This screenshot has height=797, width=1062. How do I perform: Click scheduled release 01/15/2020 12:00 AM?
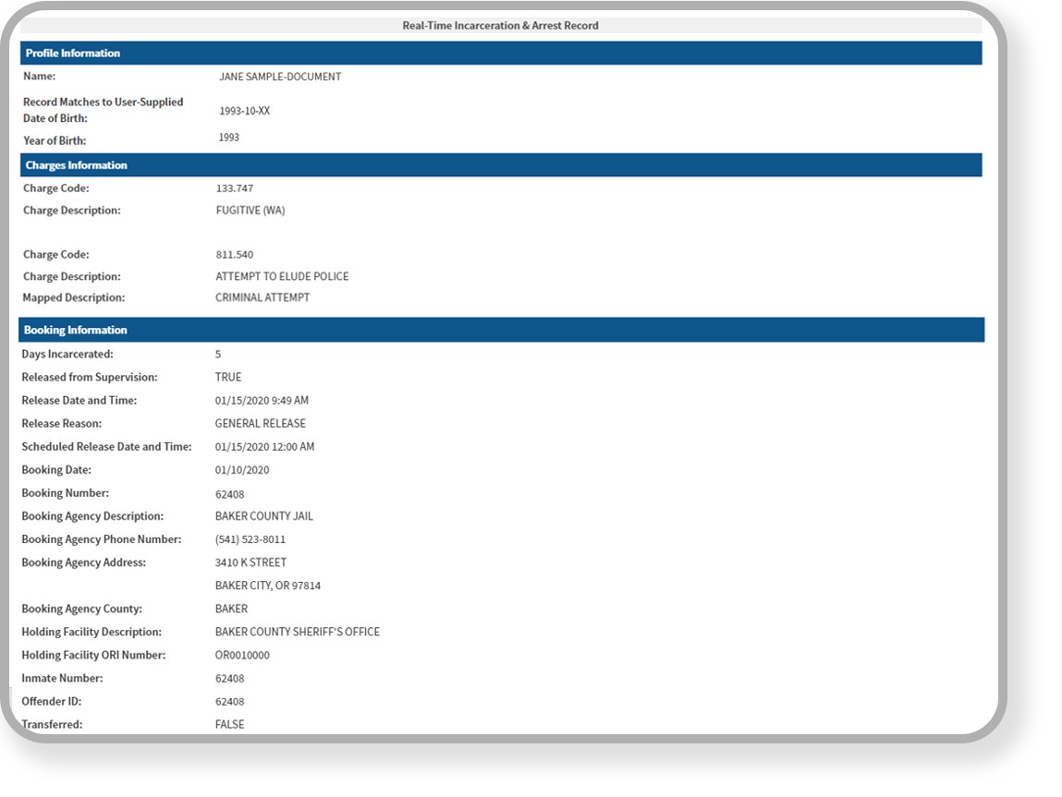[x=265, y=447]
